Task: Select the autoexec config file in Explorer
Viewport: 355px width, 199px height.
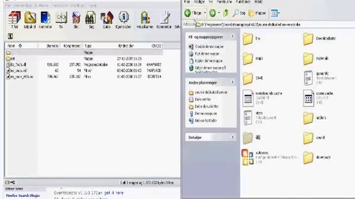Action: click(270, 157)
